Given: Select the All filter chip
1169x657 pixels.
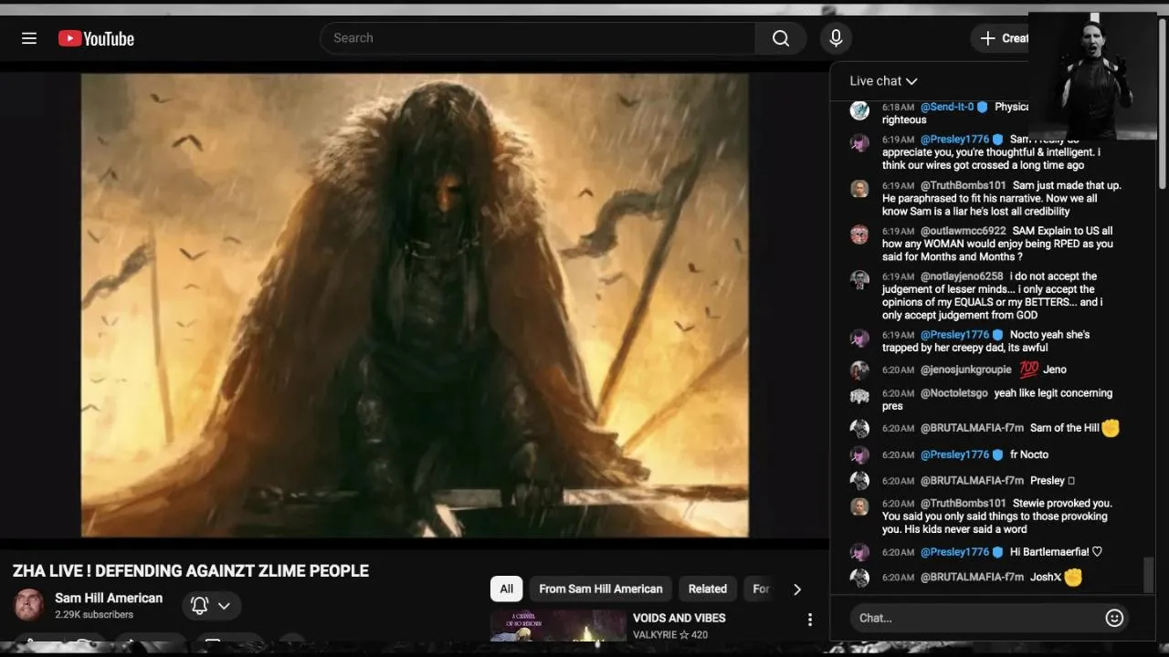Looking at the screenshot, I should tap(507, 589).
